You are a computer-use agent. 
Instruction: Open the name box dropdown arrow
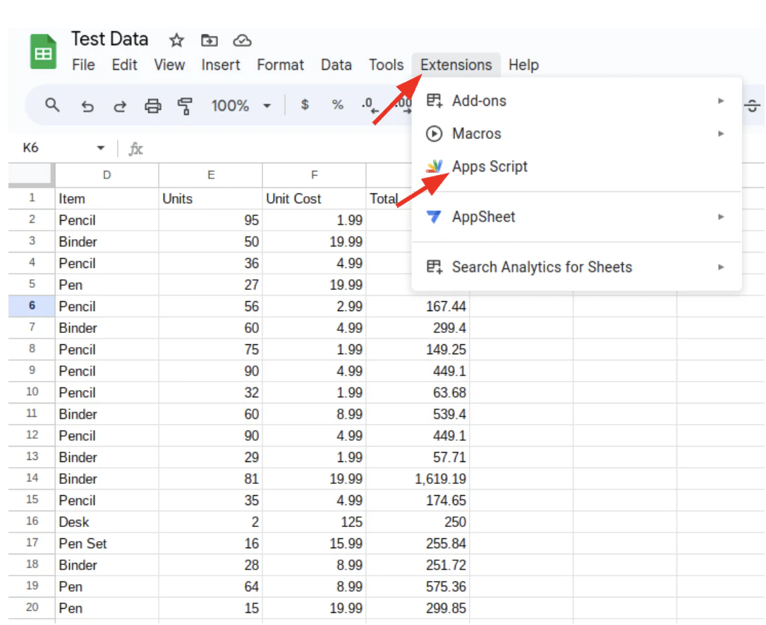(x=101, y=148)
